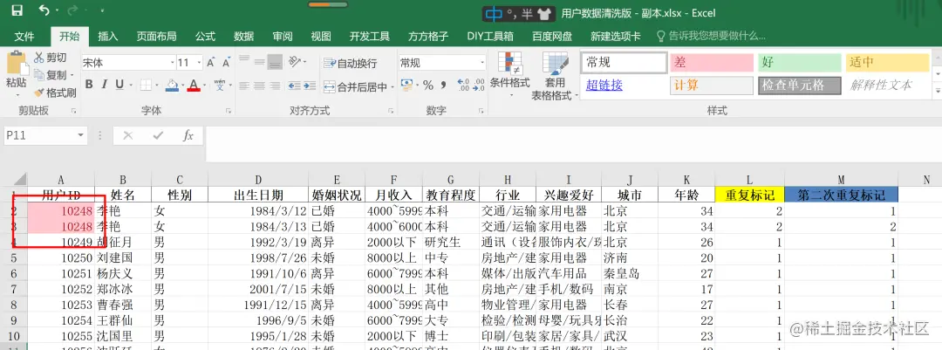The height and width of the screenshot is (350, 942).
Task: Select column header L
Action: click(x=749, y=179)
